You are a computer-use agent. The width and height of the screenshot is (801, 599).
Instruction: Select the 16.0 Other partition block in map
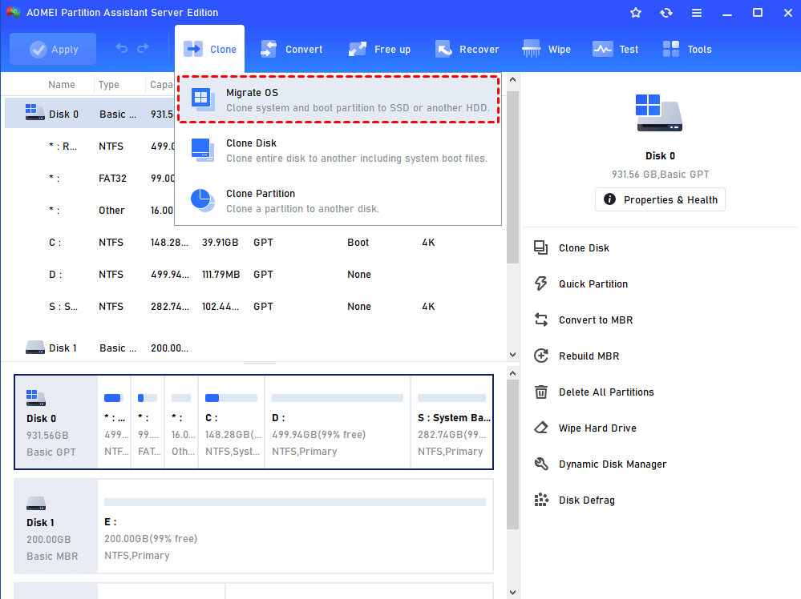[x=181, y=423]
